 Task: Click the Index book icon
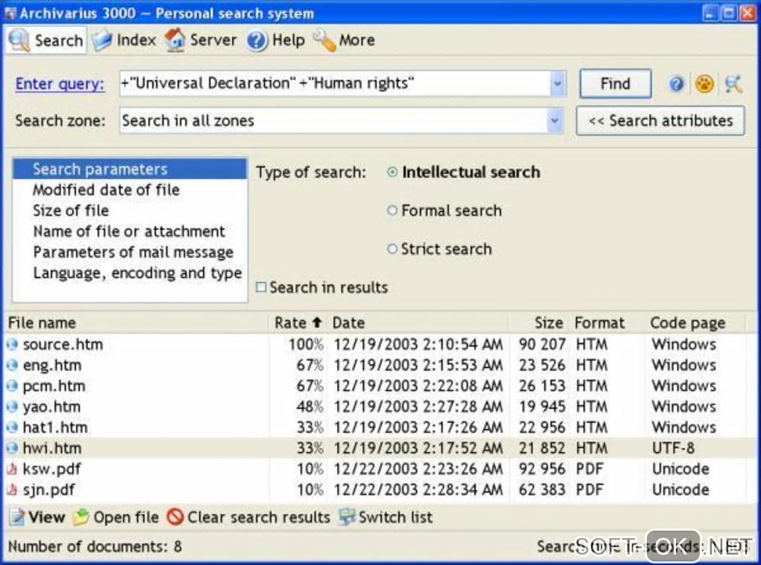(x=102, y=40)
